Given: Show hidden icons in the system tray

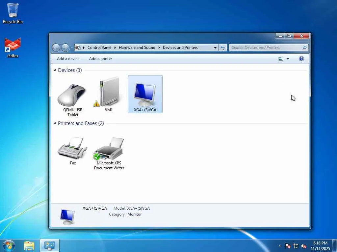Looking at the screenshot, I should point(280,246).
